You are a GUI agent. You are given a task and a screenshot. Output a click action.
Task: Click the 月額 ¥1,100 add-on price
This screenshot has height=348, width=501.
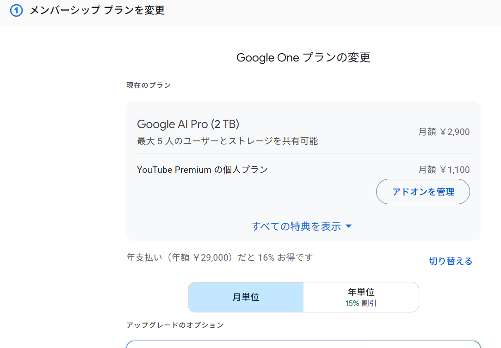coord(444,170)
